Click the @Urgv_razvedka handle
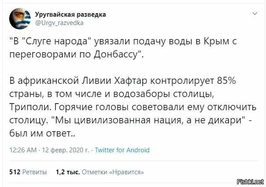 tap(59, 22)
